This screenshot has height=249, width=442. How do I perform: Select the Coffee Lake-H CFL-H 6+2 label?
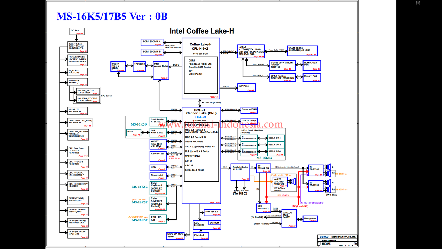(x=200, y=47)
